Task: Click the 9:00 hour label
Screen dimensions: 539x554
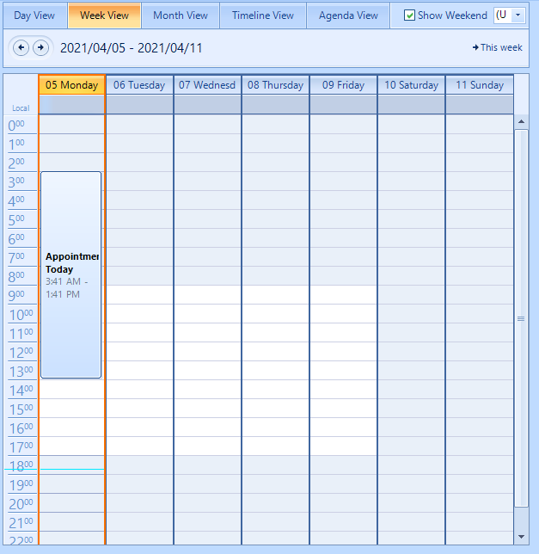Action: click(x=16, y=295)
